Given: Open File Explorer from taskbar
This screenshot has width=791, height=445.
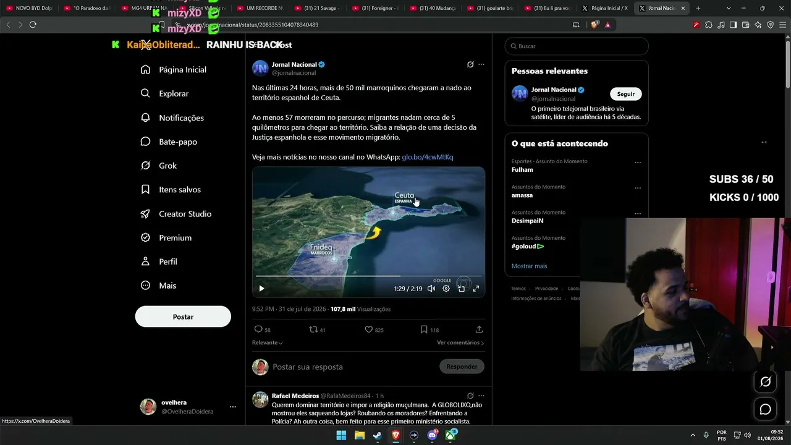Looking at the screenshot, I should 359,435.
